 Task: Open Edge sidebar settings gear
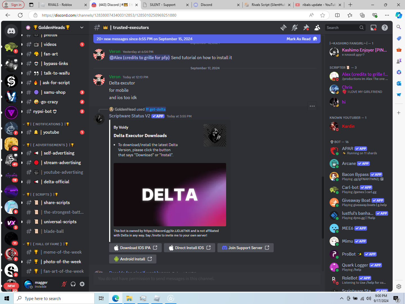(399, 287)
